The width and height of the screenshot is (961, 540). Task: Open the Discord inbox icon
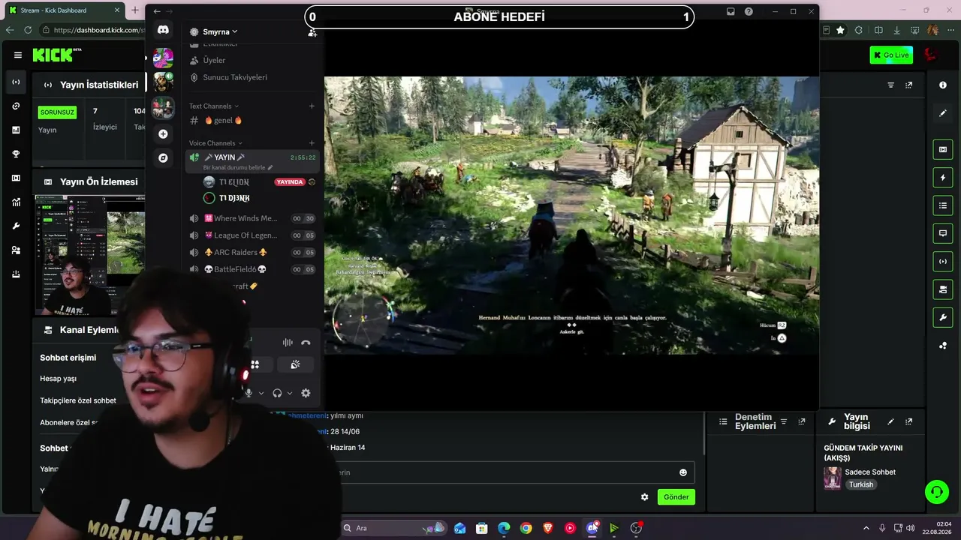pyautogui.click(x=731, y=11)
